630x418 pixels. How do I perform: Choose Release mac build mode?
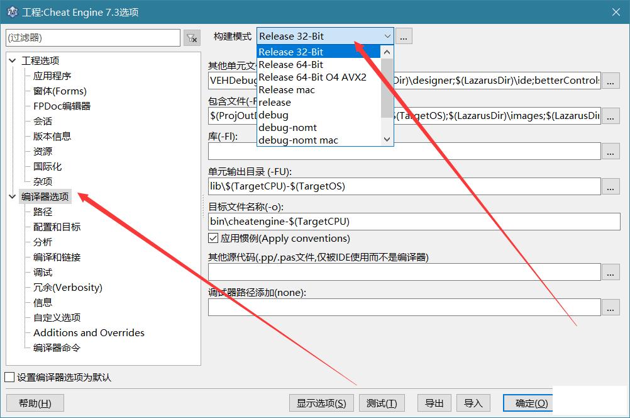319,90
